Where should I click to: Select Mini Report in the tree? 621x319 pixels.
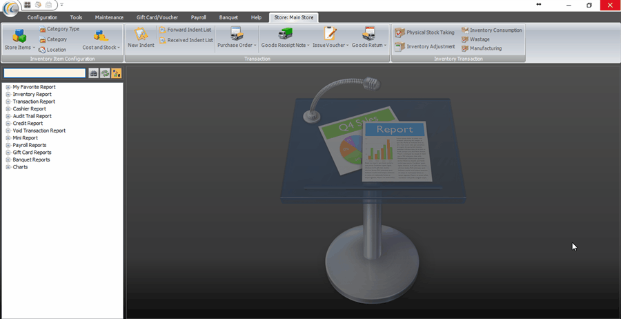click(26, 138)
